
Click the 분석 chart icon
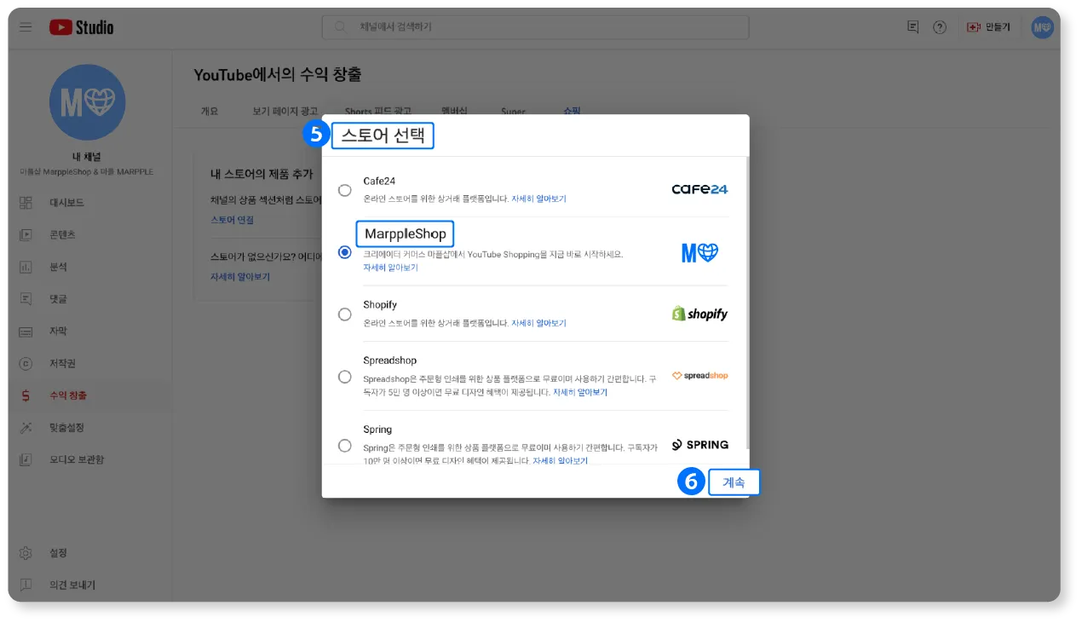26,267
